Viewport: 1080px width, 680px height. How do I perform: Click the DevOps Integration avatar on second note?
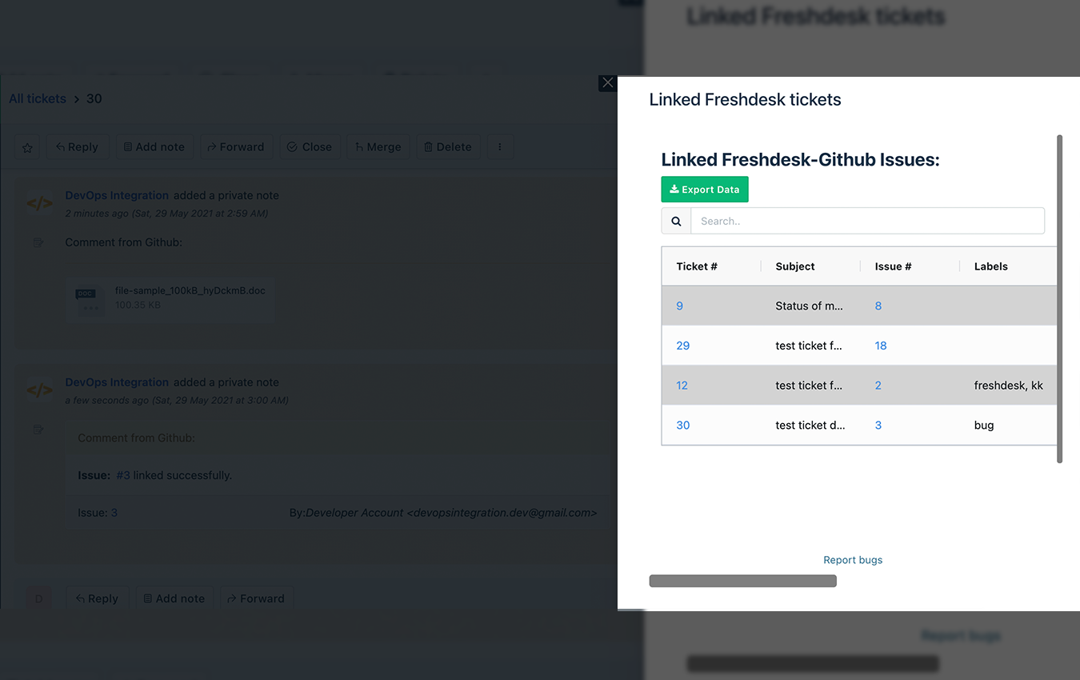[x=39, y=390]
